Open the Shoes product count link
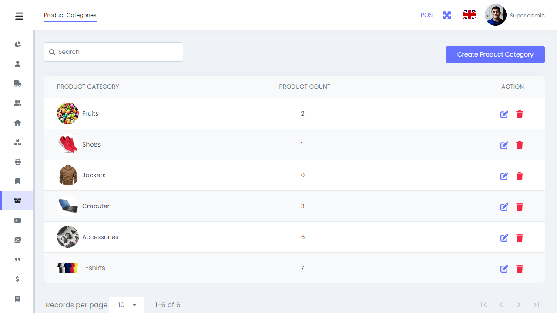557x313 pixels. (x=302, y=144)
